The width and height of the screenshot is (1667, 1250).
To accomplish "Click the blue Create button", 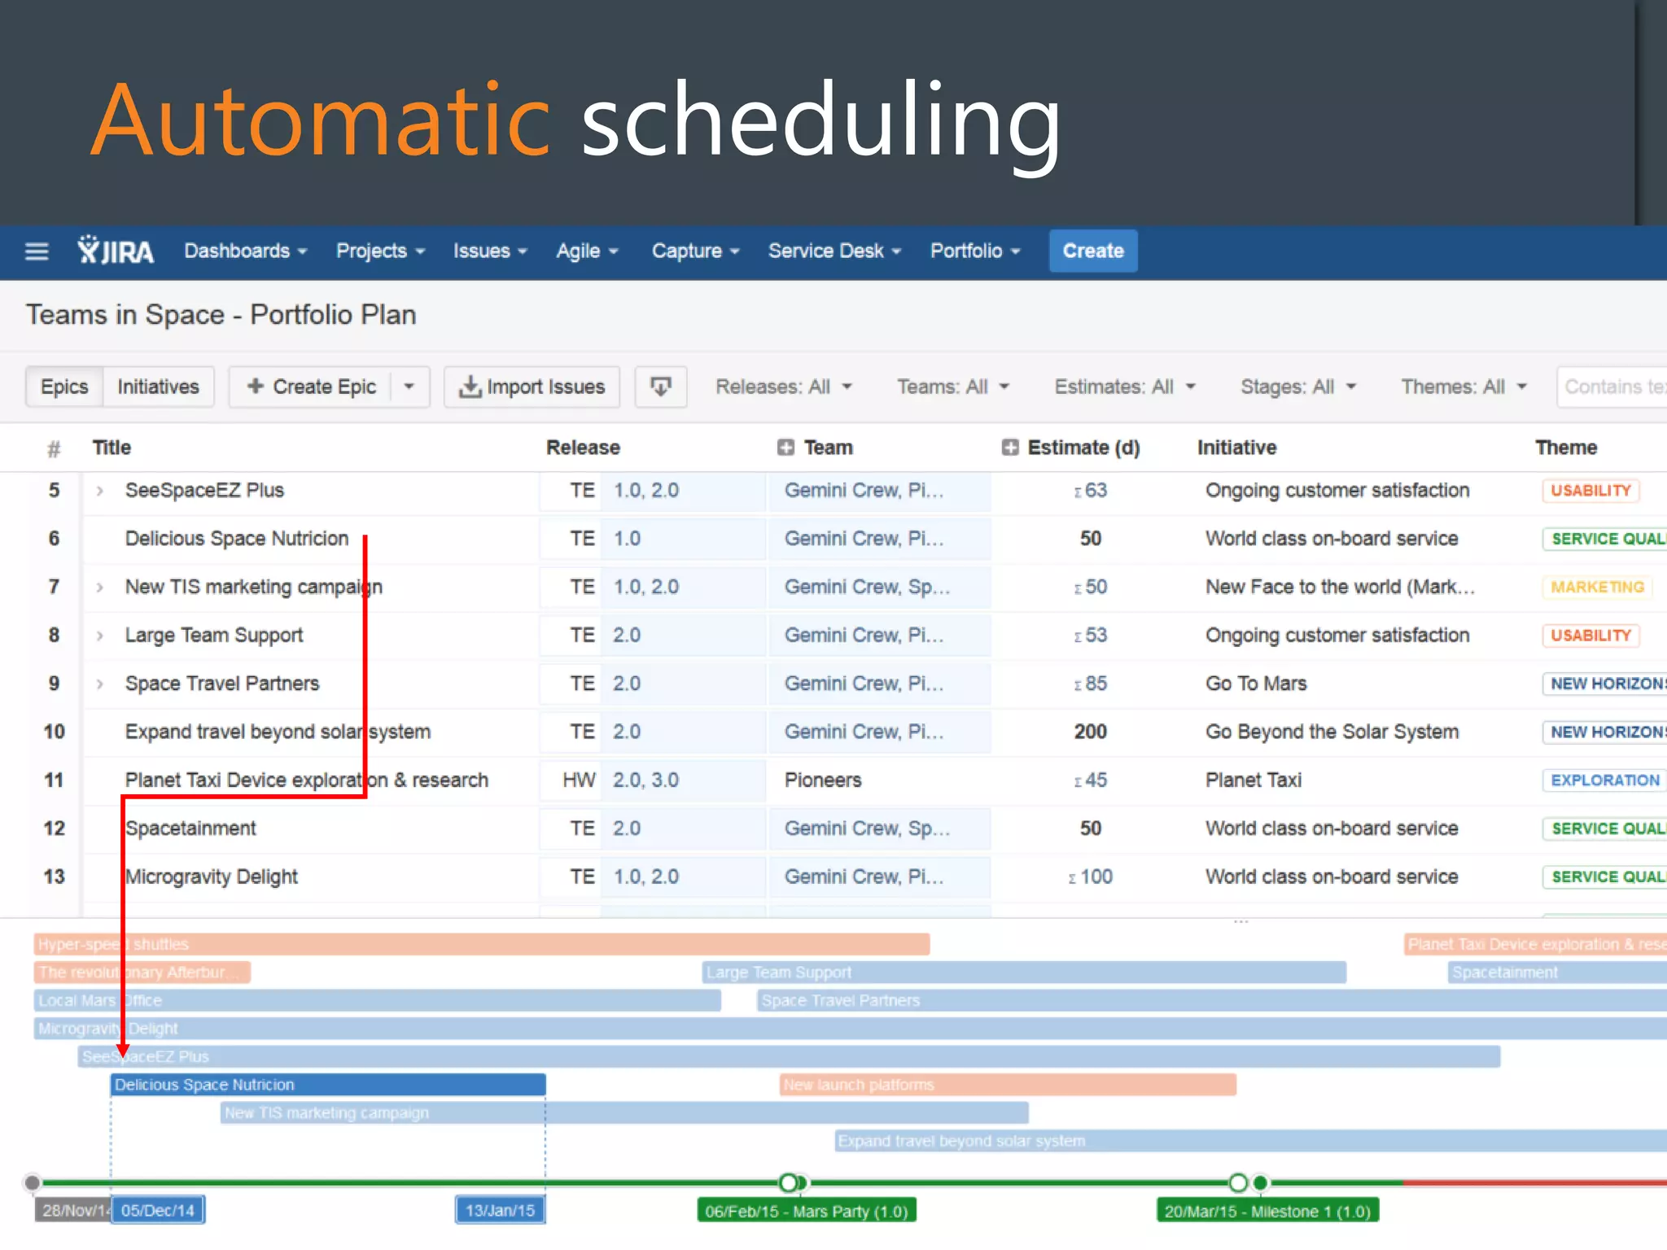I will [1093, 251].
